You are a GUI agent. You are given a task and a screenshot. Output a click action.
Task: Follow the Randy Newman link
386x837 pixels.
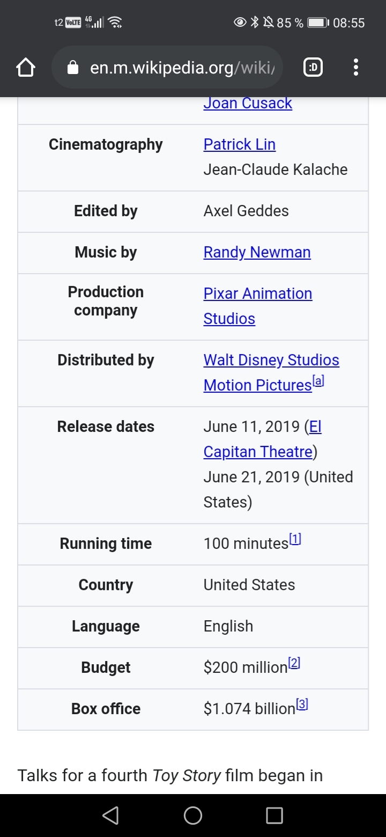[x=257, y=252]
